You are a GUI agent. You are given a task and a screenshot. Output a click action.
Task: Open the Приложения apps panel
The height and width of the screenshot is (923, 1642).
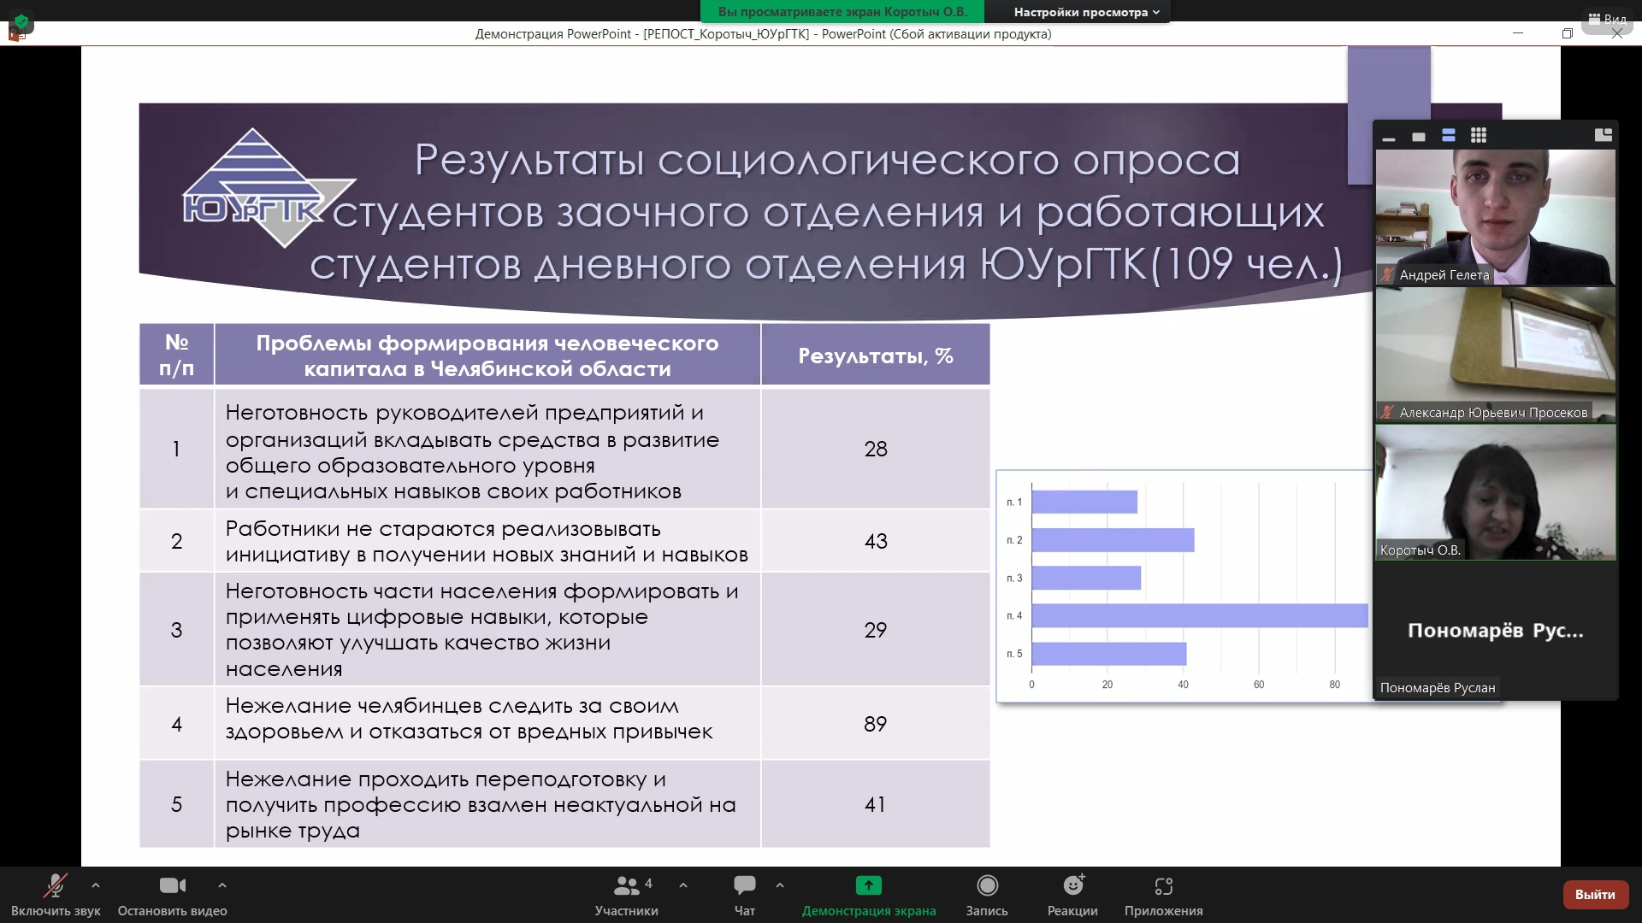(1164, 895)
